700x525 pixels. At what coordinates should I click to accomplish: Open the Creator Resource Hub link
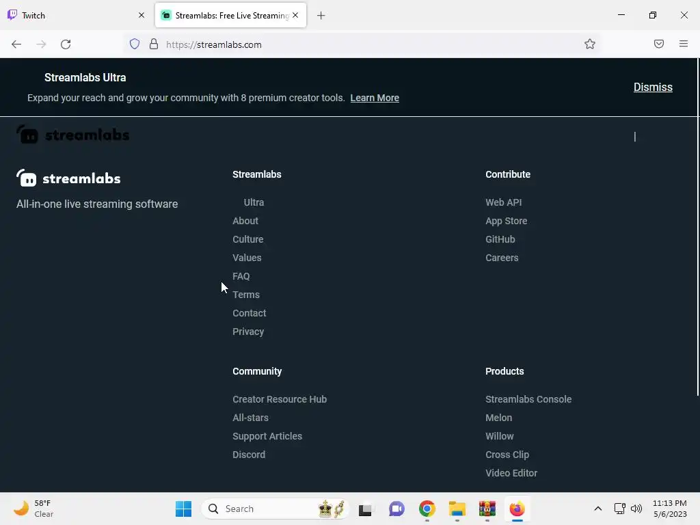tap(280, 399)
